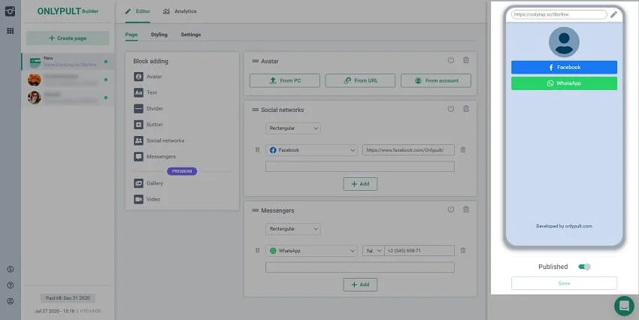Image resolution: width=639 pixels, height=320 pixels.
Task: Toggle power for the Avatar block
Action: [x=450, y=61]
